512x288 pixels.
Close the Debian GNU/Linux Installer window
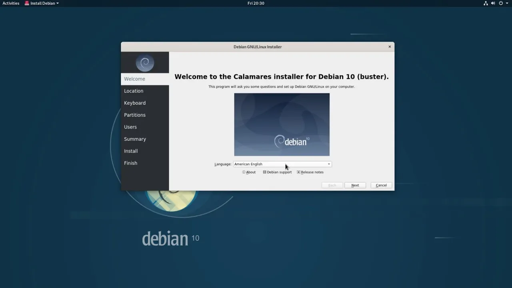click(390, 47)
